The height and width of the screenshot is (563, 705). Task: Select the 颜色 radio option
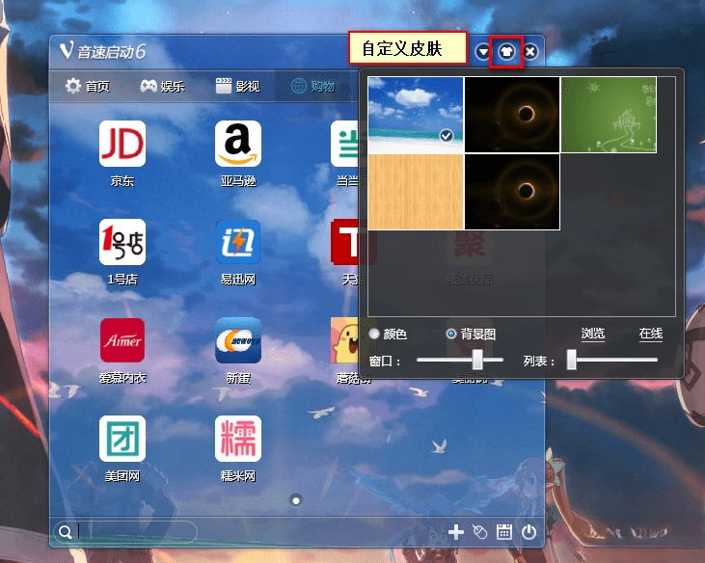388,334
